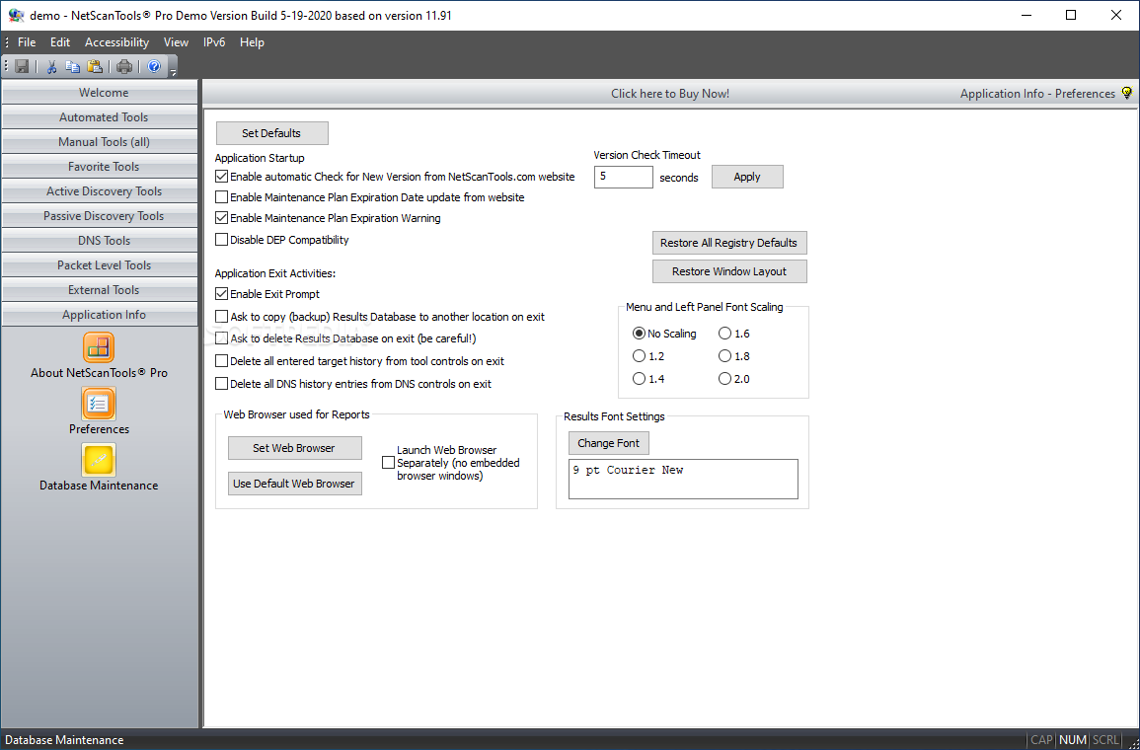Check Delete all DNS history entries on exit
Viewport: 1140px width, 750px height.
tap(222, 384)
